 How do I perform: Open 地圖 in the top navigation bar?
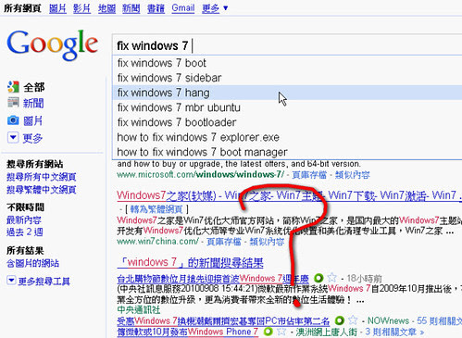(x=106, y=8)
